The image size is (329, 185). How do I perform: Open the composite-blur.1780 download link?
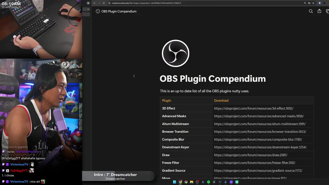pos(258,140)
